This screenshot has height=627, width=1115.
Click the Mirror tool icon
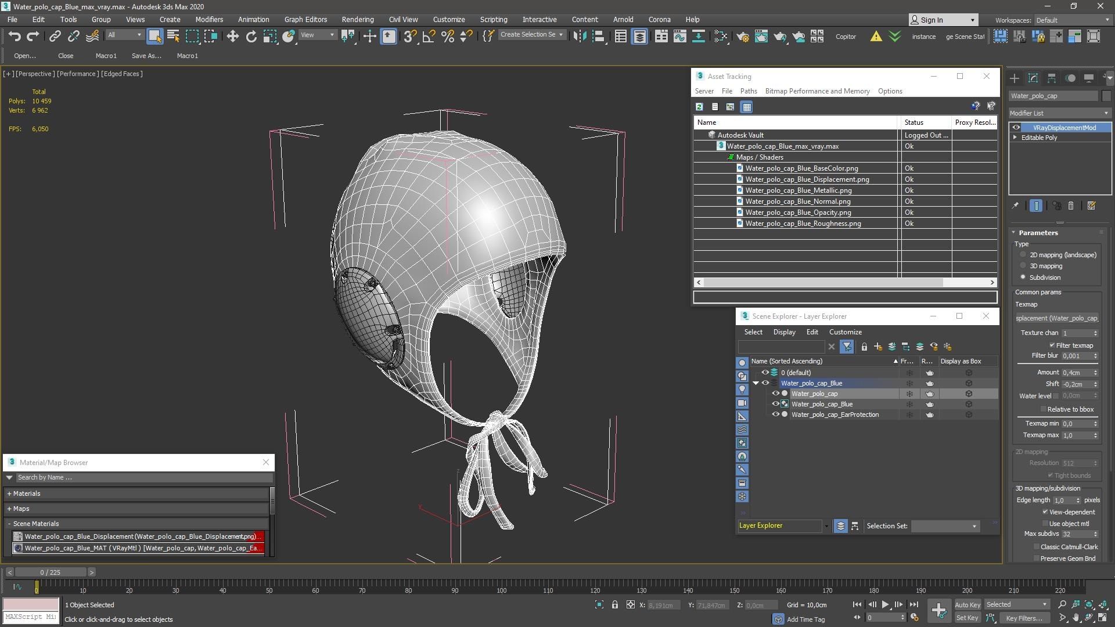[579, 37]
